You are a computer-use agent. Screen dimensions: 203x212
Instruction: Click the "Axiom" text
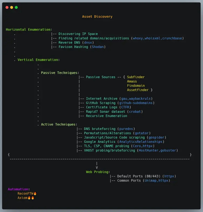(22, 198)
